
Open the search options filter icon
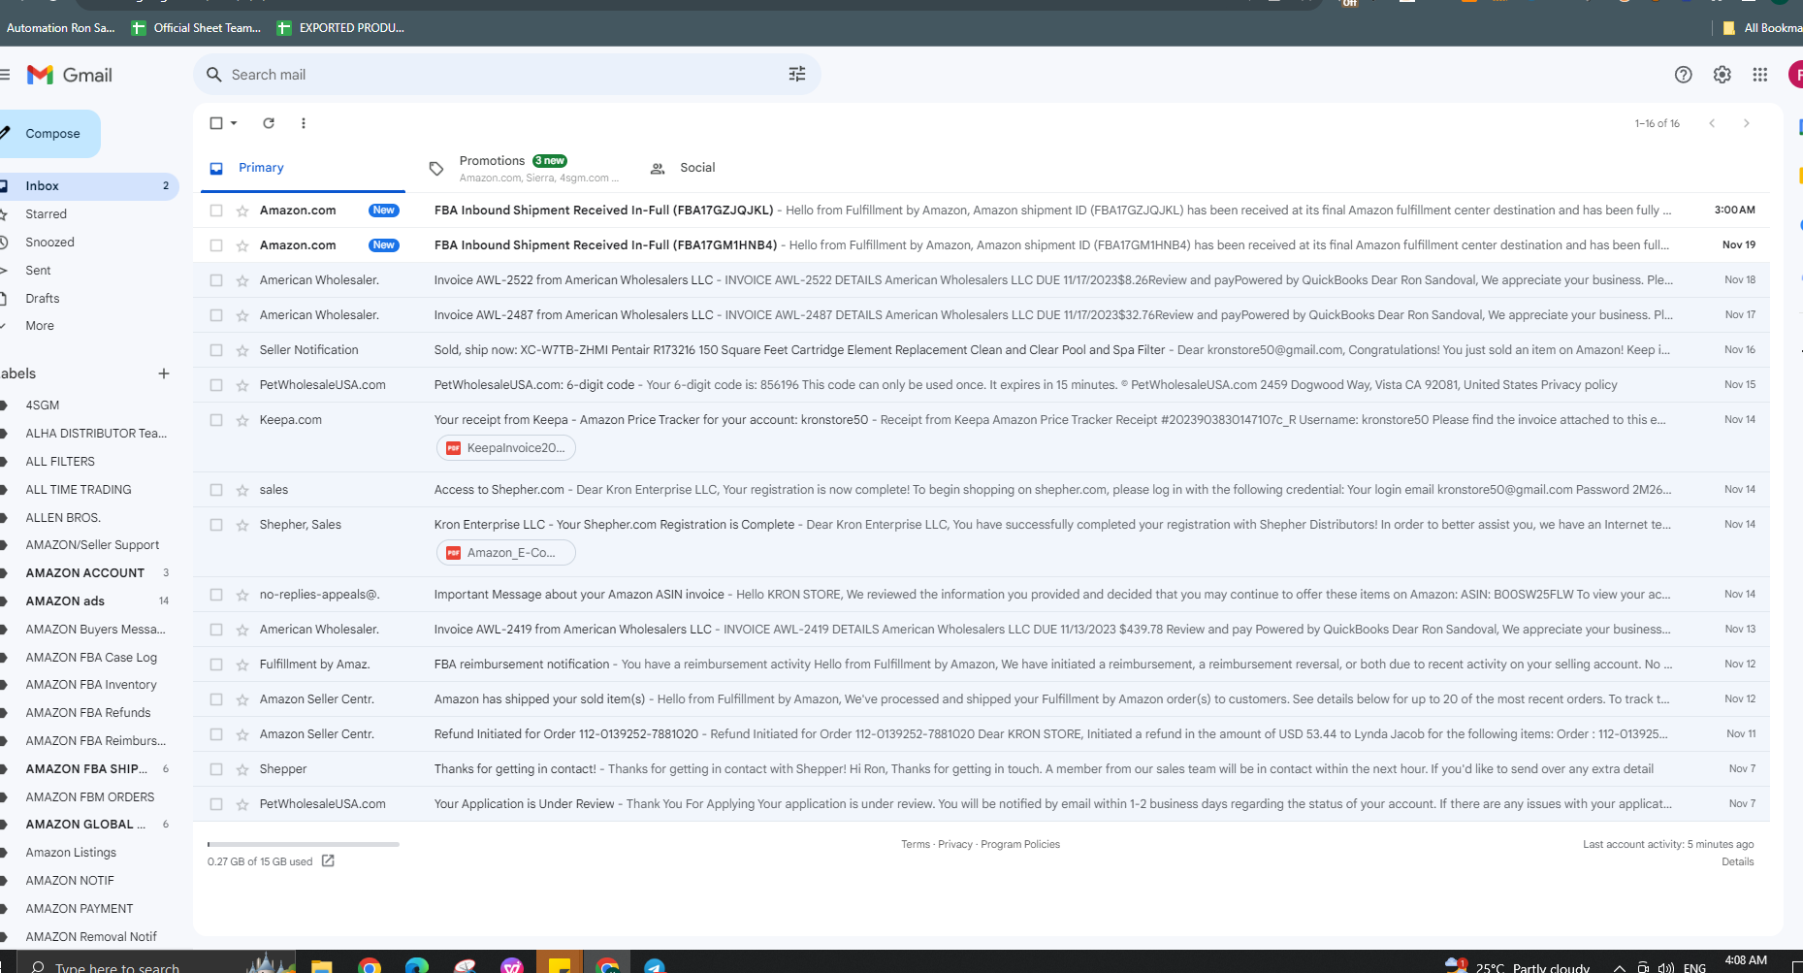797,75
